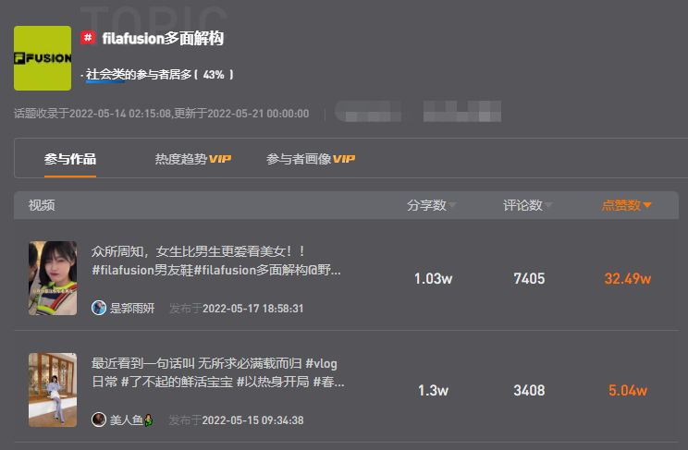Switch to the 参与作品 tab
Image resolution: width=688 pixels, height=450 pixels.
click(70, 159)
